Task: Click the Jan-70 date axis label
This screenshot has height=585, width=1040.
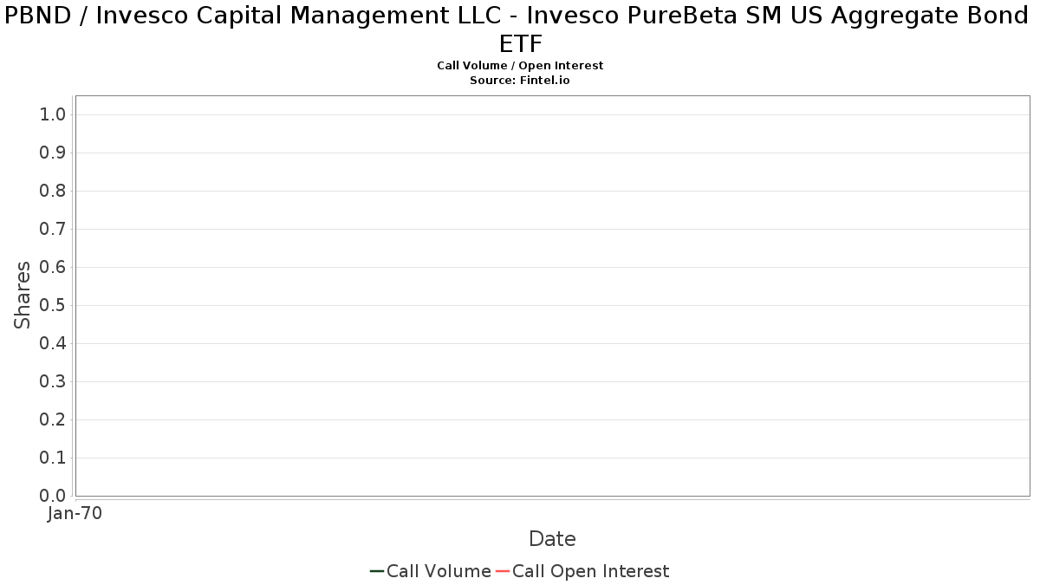Action: [75, 513]
